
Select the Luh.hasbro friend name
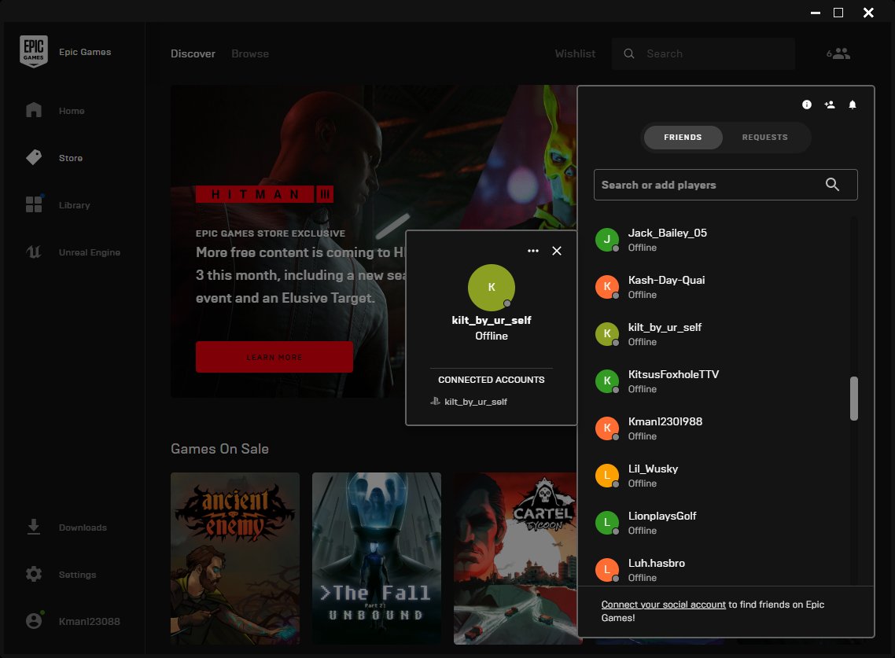[x=657, y=563]
